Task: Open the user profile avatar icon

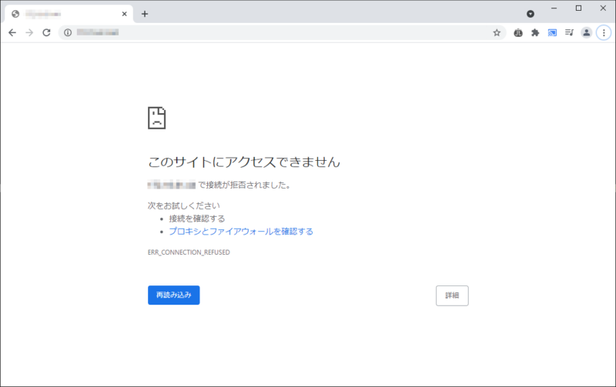Action: pos(586,32)
